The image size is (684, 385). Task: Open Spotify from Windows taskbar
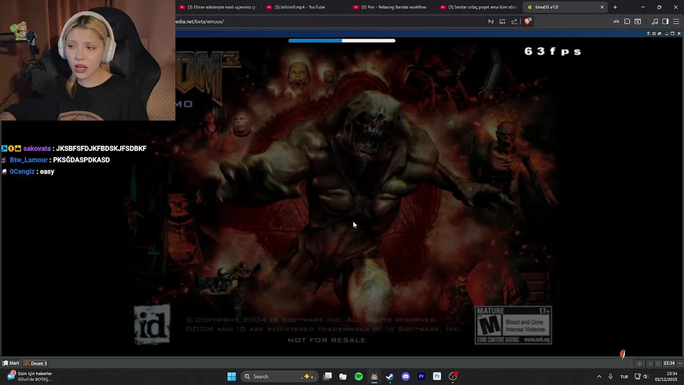[359, 376]
